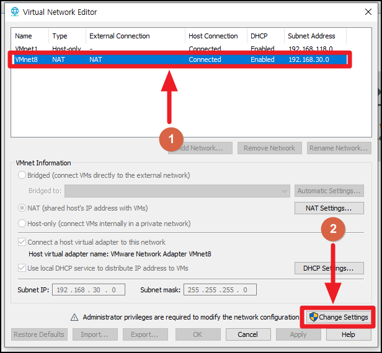This screenshot has width=382, height=353.
Task: Click the Subnet mask input field
Action: [220, 289]
